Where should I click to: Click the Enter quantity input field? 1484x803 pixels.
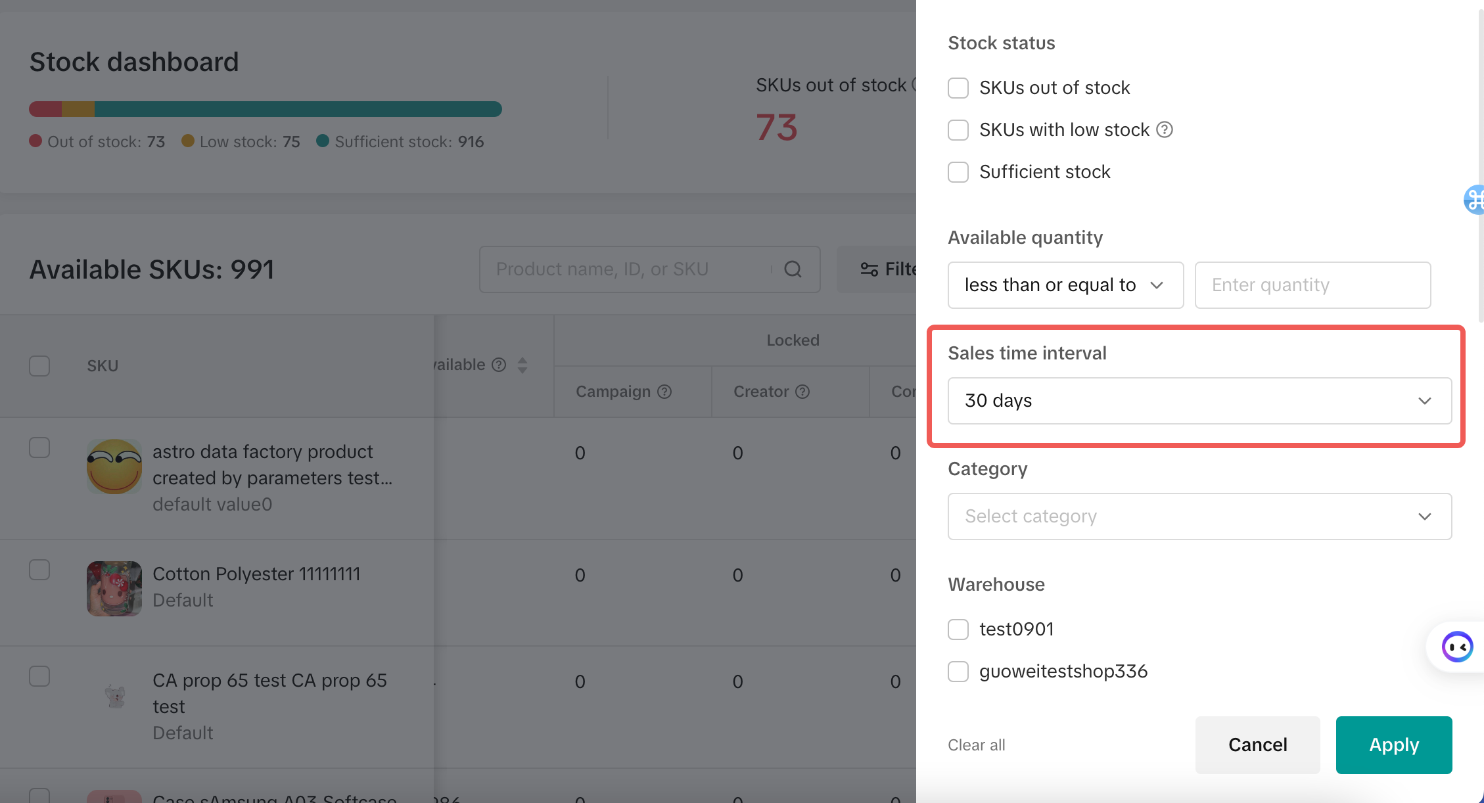click(x=1312, y=285)
